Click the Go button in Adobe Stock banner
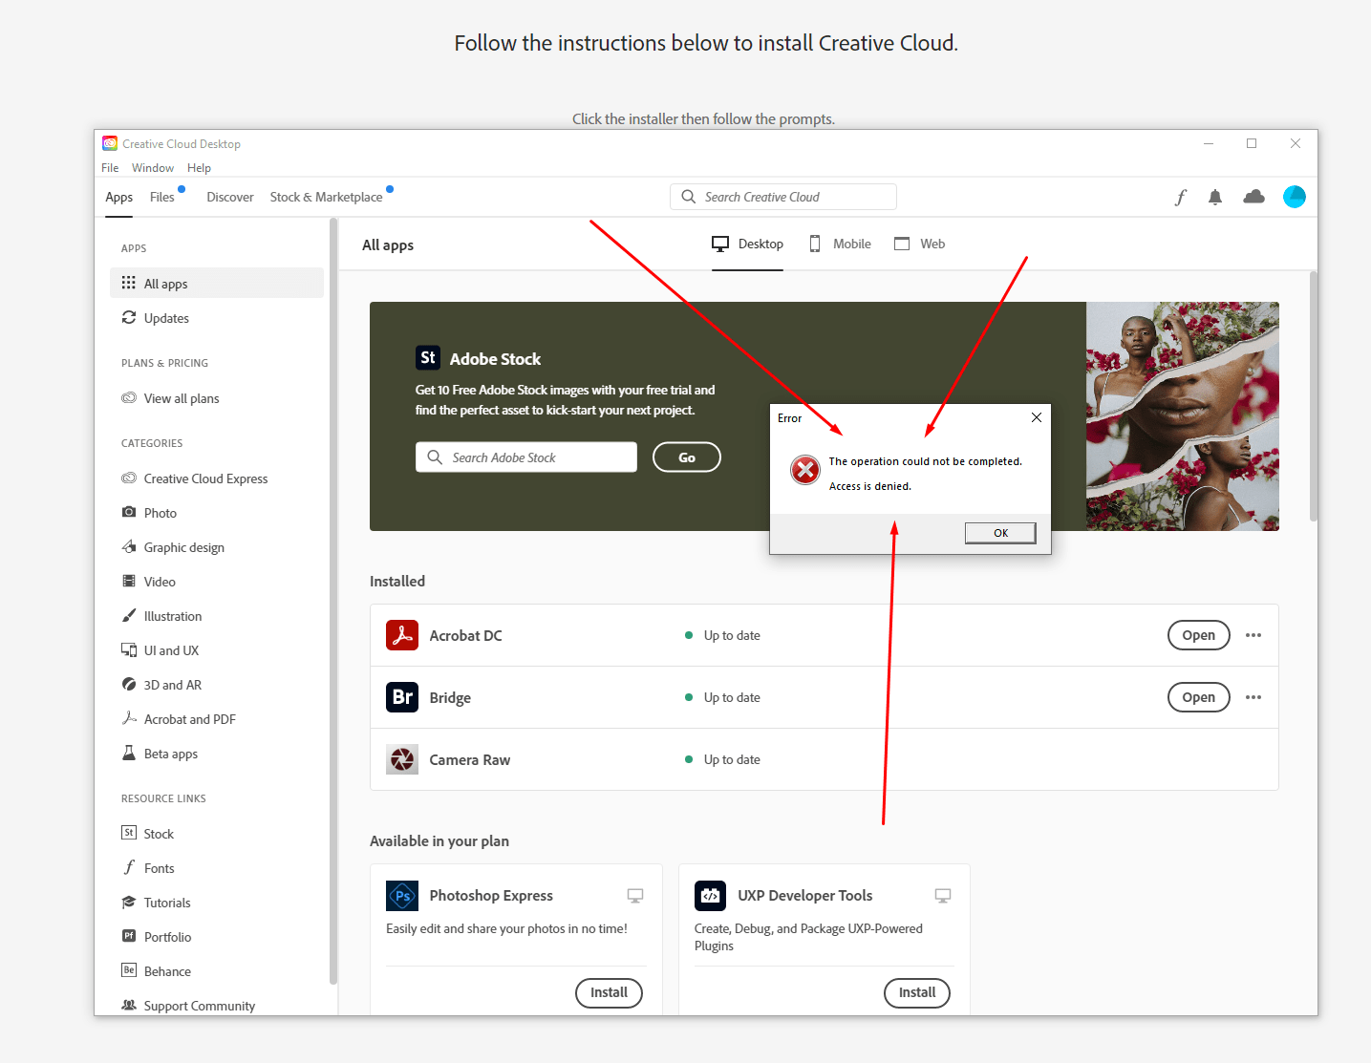Screen dimensions: 1371x1063 point(687,457)
